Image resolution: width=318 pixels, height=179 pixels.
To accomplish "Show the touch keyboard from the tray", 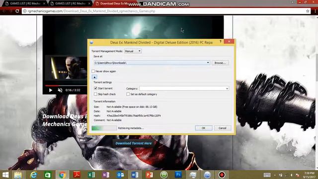I will 267,175.
